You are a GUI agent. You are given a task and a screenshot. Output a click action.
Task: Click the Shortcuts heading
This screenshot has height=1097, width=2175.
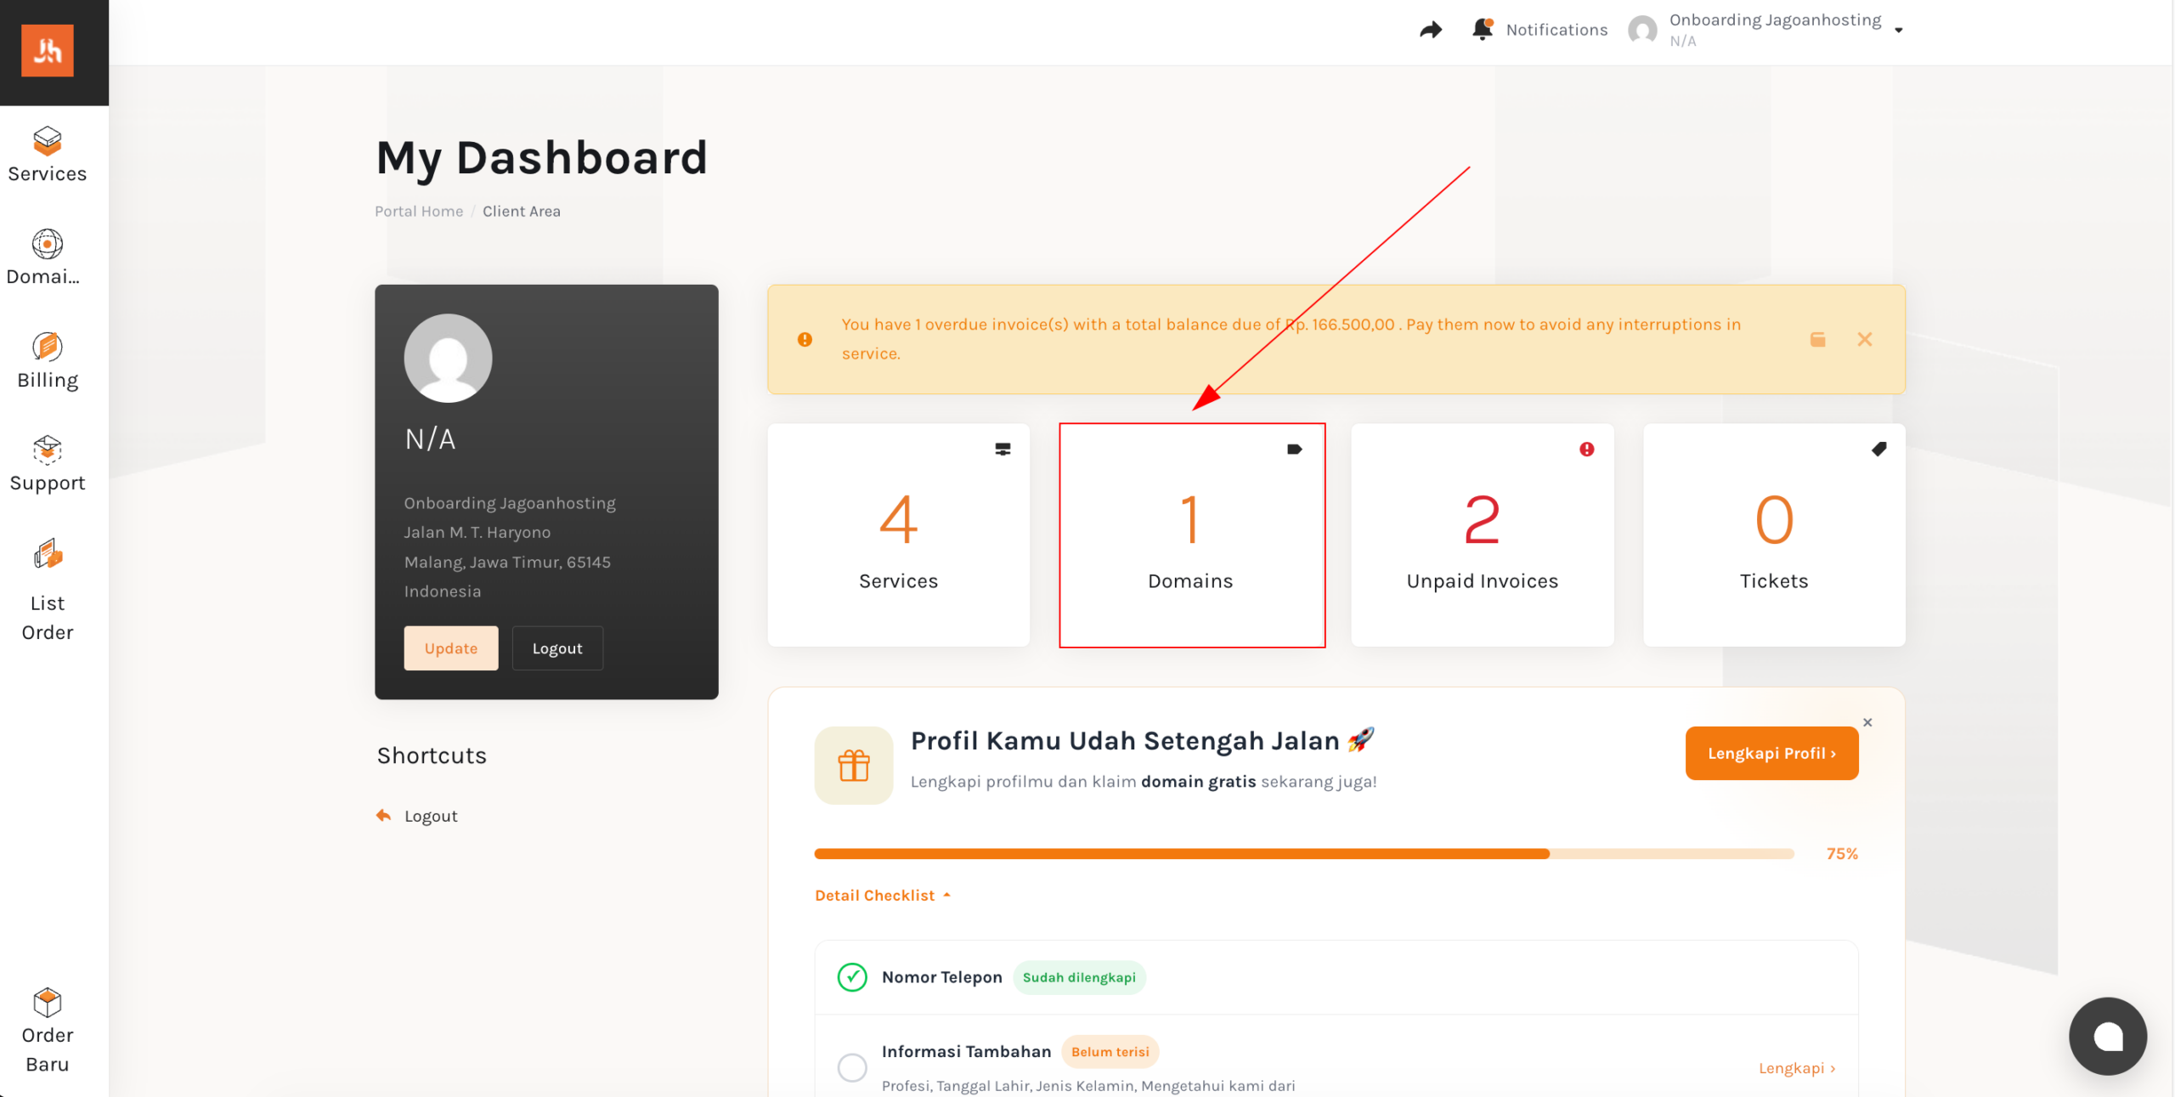(432, 755)
